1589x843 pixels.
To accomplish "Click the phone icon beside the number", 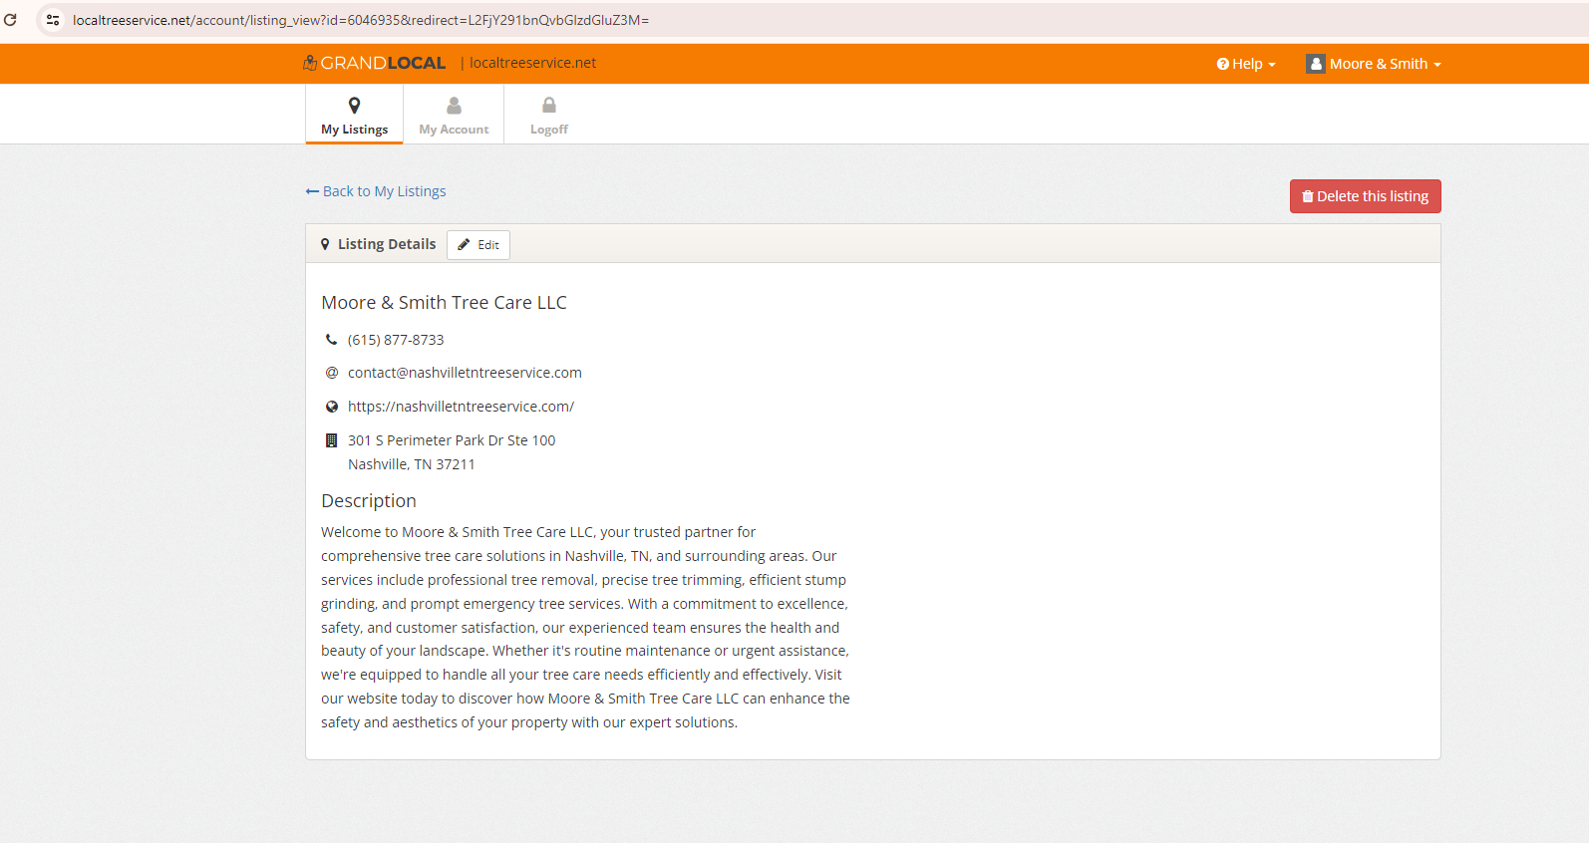I will (x=332, y=340).
